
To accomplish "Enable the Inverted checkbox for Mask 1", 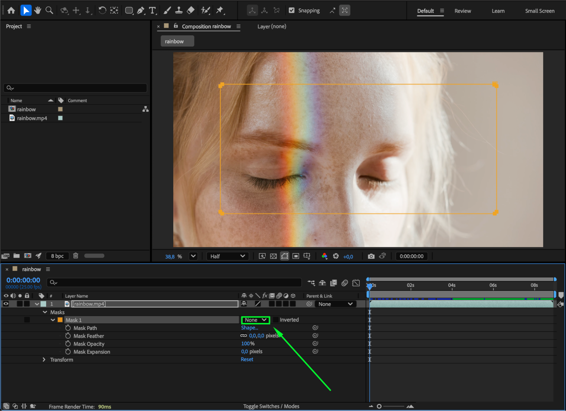I will 275,320.
